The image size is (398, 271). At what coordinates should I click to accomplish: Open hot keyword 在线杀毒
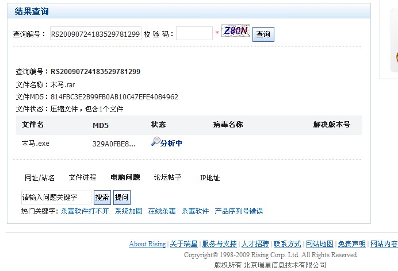click(162, 211)
